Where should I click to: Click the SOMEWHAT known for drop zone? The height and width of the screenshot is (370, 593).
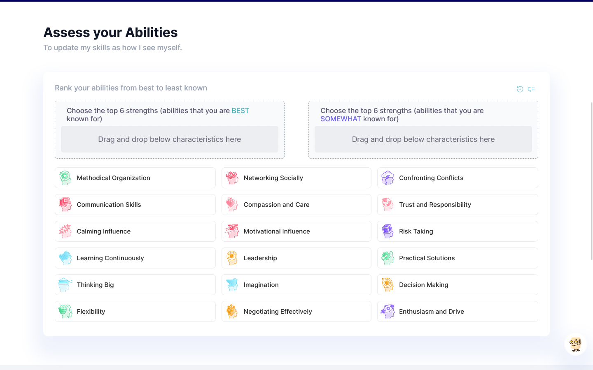[423, 139]
